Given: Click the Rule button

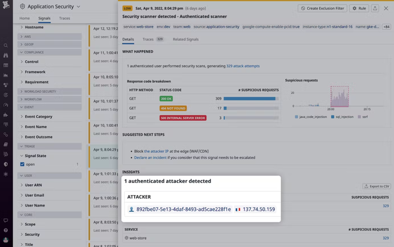Looking at the screenshot, I should tap(359, 8).
